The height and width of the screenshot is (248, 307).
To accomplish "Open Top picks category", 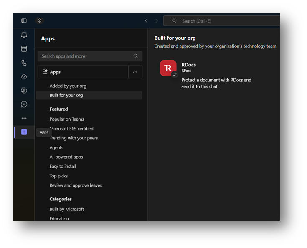I will point(58,176).
